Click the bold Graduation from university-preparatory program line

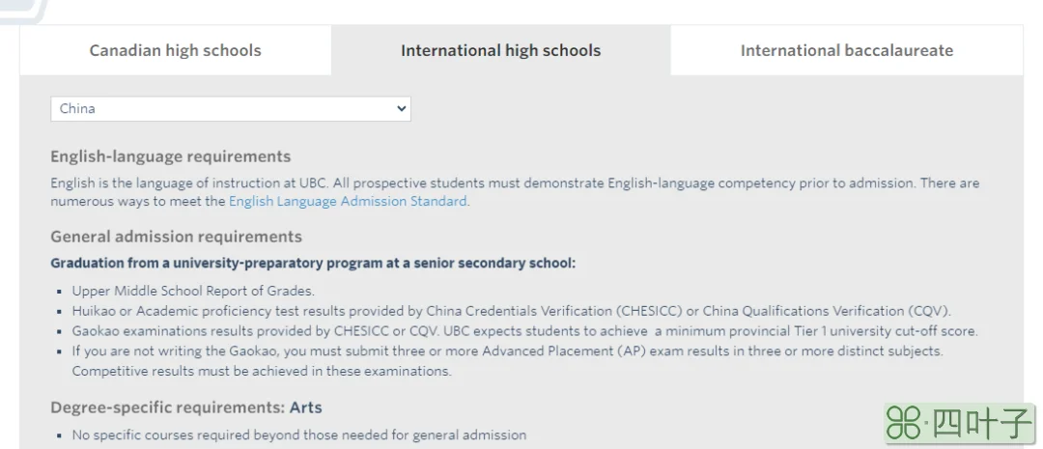pos(313,264)
